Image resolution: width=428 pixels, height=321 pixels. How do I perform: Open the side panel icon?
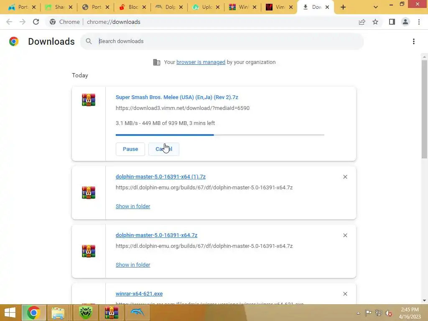pyautogui.click(x=392, y=22)
